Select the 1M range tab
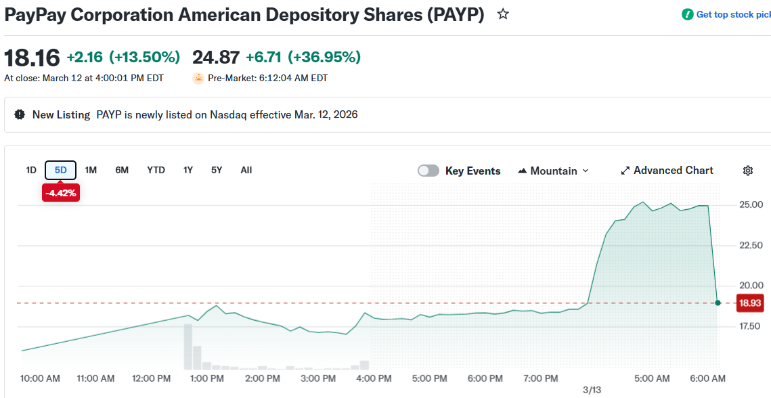 [x=91, y=170]
